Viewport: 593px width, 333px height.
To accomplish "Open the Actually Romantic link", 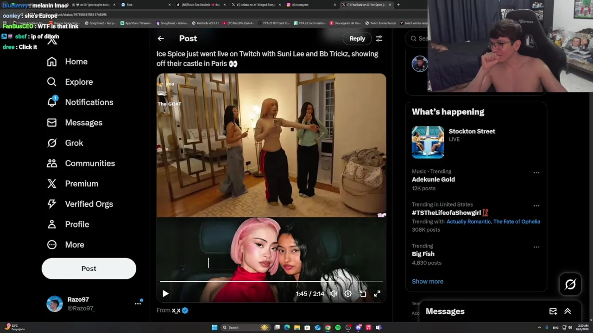I will (x=468, y=222).
